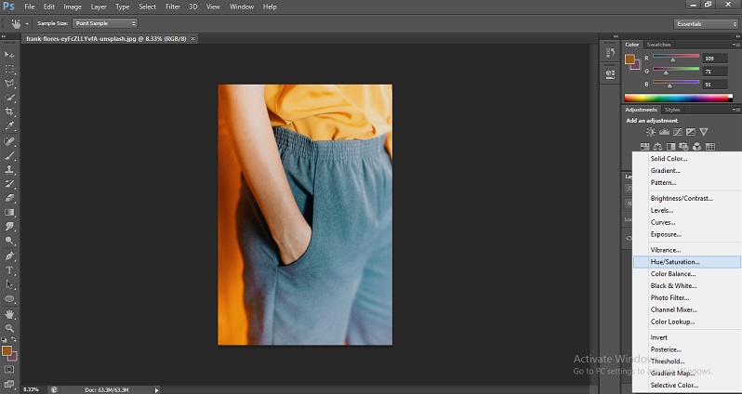The height and width of the screenshot is (394, 742).
Task: Activate the Eyedropper tool
Action: 10,126
